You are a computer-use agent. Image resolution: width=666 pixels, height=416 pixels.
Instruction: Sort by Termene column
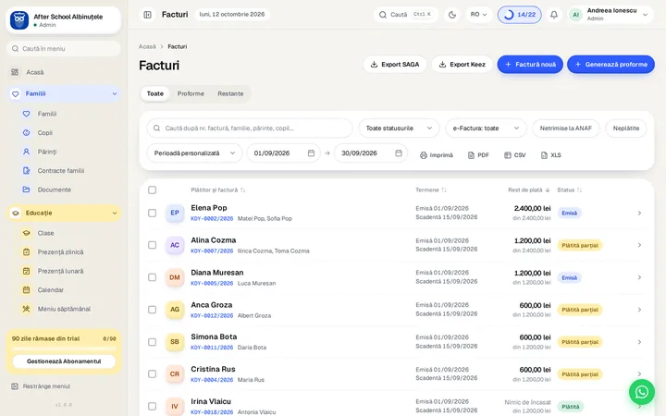tap(431, 190)
